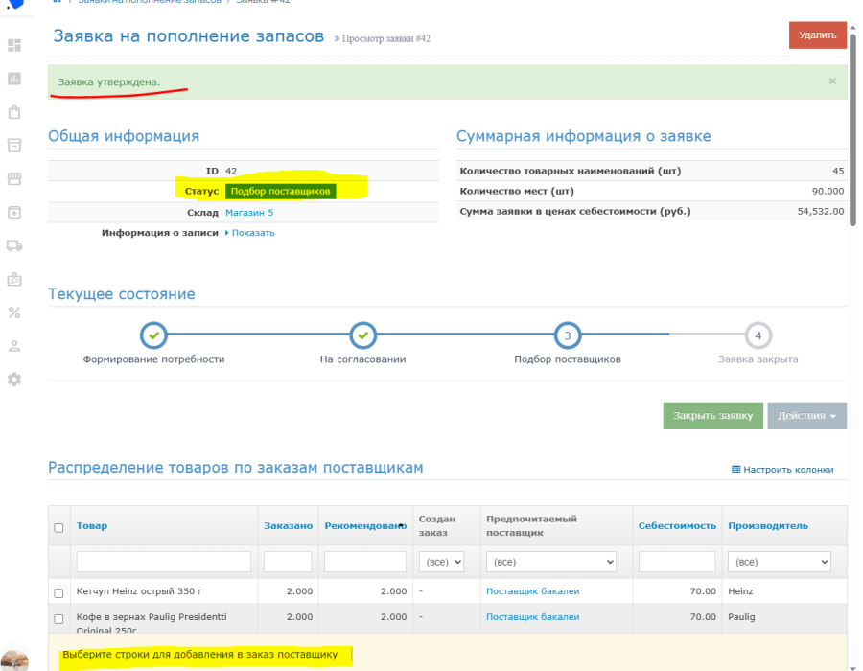Viewport: 863px width, 671px height.
Task: Open the 'Предпочитаемый поставщик' filter dropdown
Action: 551,562
